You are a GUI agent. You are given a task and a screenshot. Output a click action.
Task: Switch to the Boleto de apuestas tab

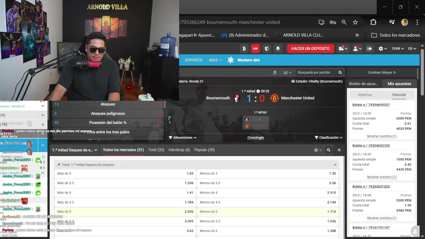pos(364,84)
